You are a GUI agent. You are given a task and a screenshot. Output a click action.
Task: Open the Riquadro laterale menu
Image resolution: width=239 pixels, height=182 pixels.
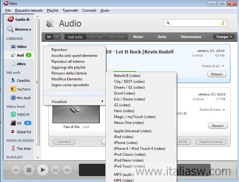[x=29, y=11]
